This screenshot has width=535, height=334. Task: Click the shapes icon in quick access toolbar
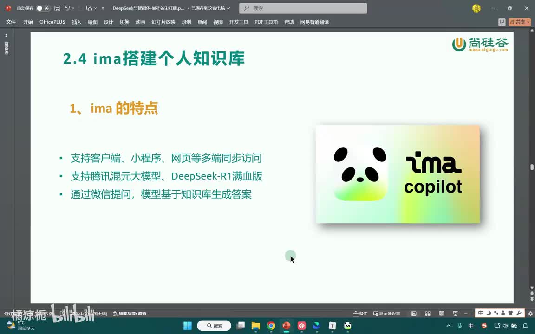pos(89,8)
